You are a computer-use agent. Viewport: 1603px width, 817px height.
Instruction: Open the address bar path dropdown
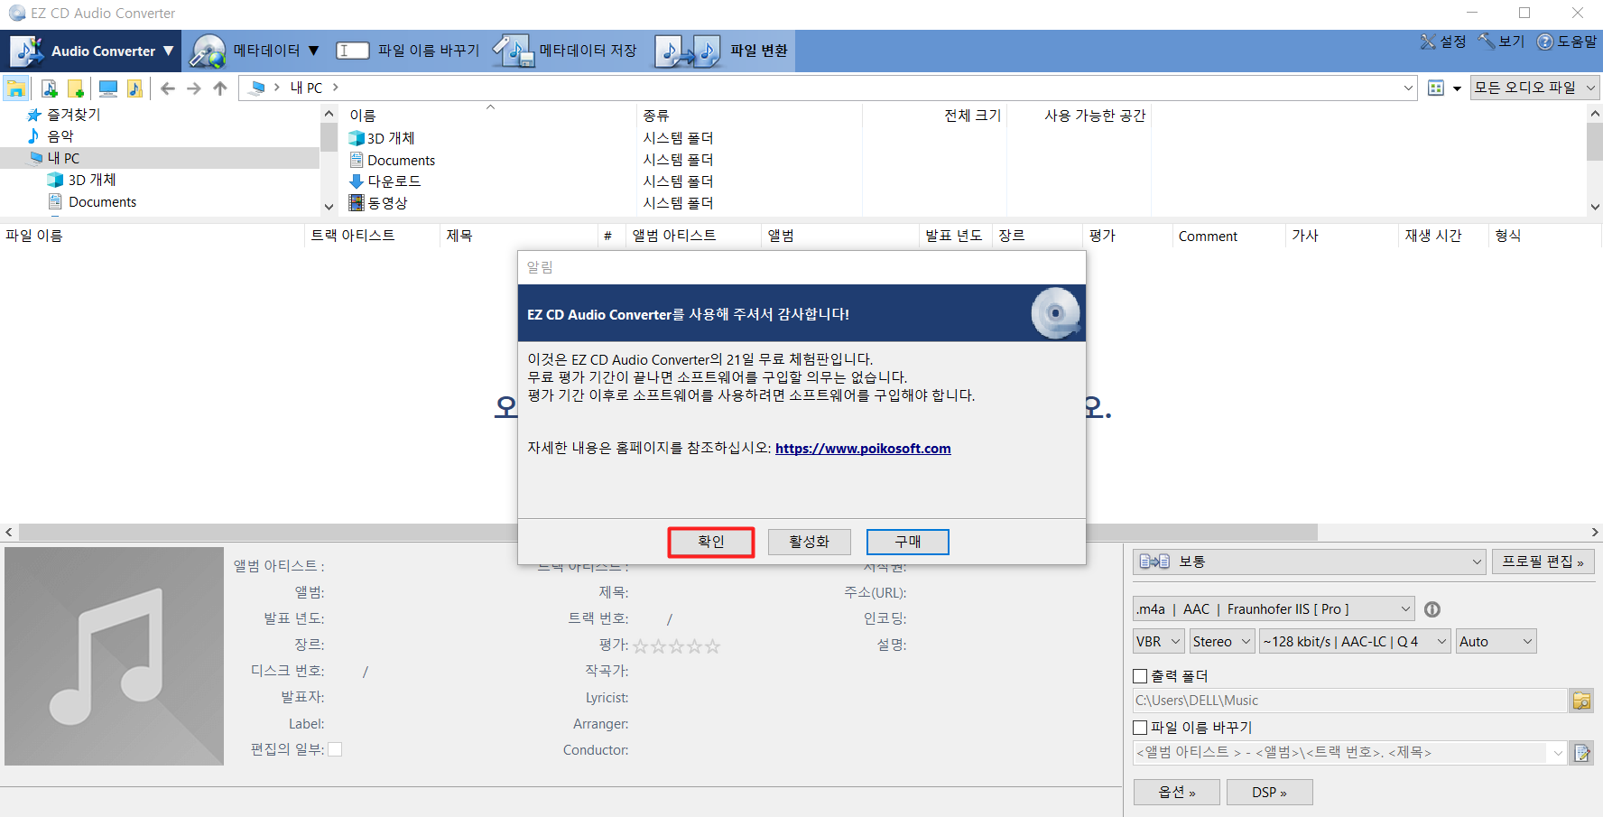point(1408,88)
